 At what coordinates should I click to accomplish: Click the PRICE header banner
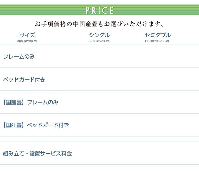[99, 10]
